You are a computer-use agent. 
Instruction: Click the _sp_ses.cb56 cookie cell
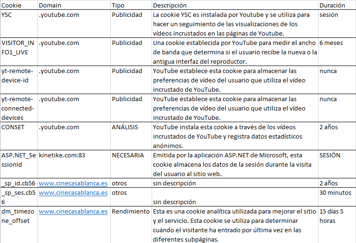point(18,197)
